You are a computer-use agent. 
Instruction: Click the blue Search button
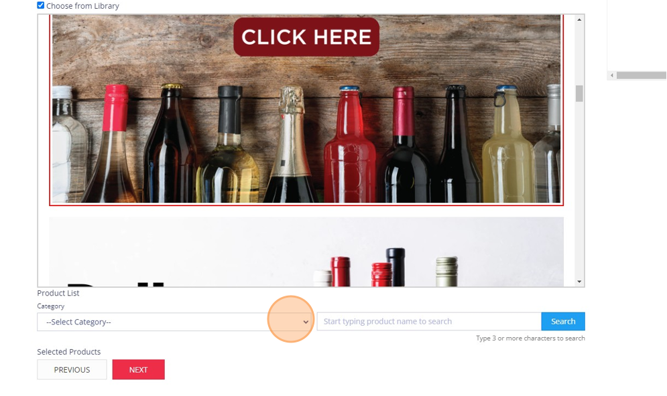tap(563, 321)
